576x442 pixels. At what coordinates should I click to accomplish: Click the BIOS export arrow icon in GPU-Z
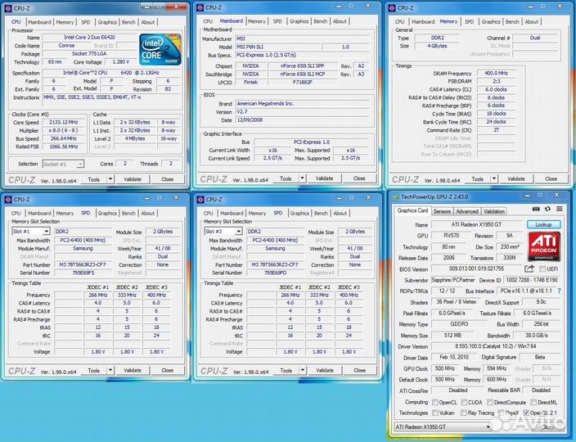click(529, 268)
